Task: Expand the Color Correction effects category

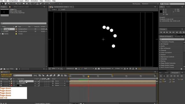Action: pos(160,53)
